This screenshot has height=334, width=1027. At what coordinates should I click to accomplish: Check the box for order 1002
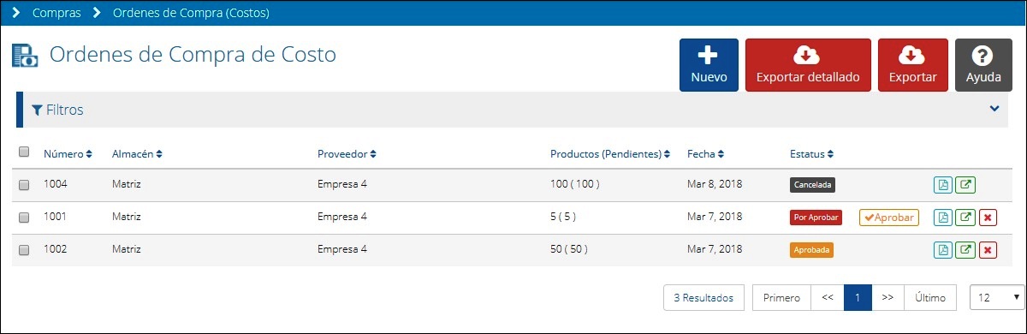coord(24,250)
